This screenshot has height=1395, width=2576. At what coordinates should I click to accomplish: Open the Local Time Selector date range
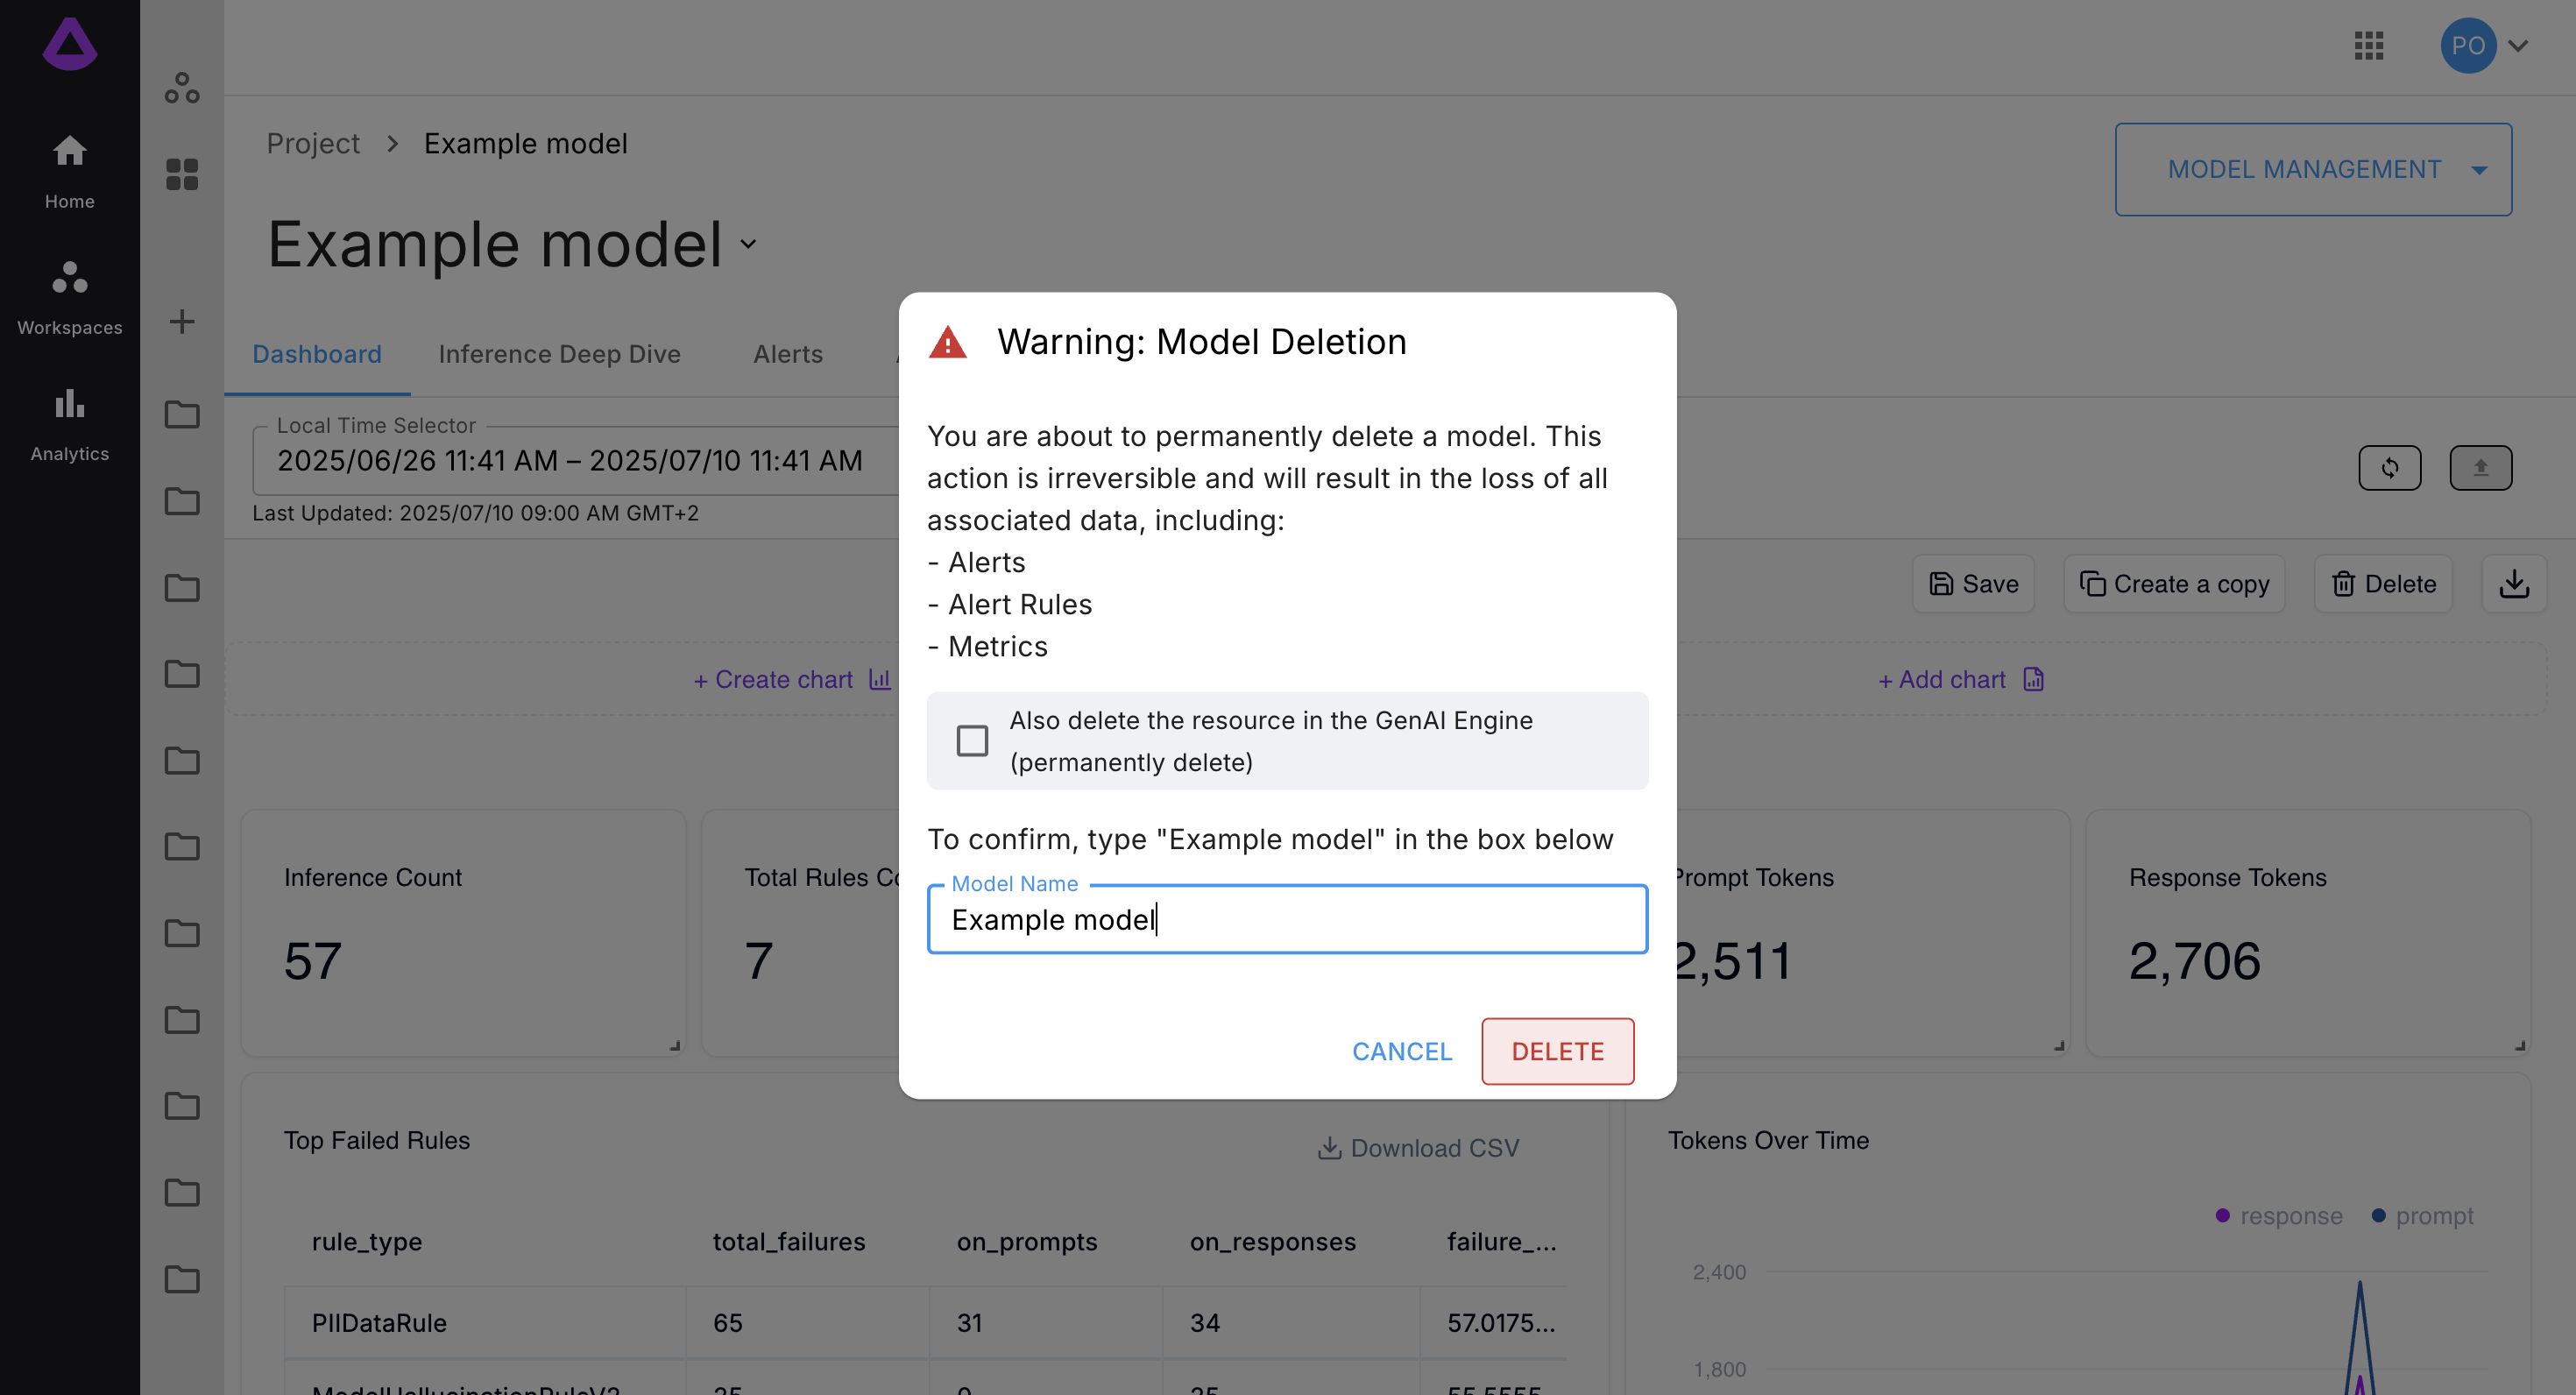coord(575,460)
